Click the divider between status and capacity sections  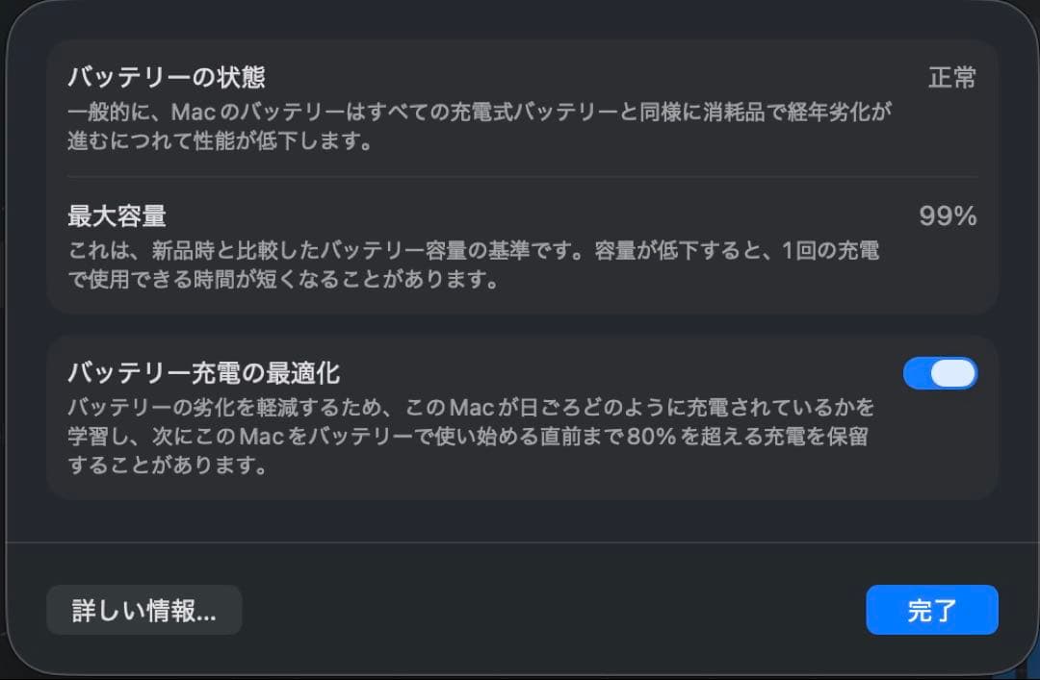tap(520, 176)
